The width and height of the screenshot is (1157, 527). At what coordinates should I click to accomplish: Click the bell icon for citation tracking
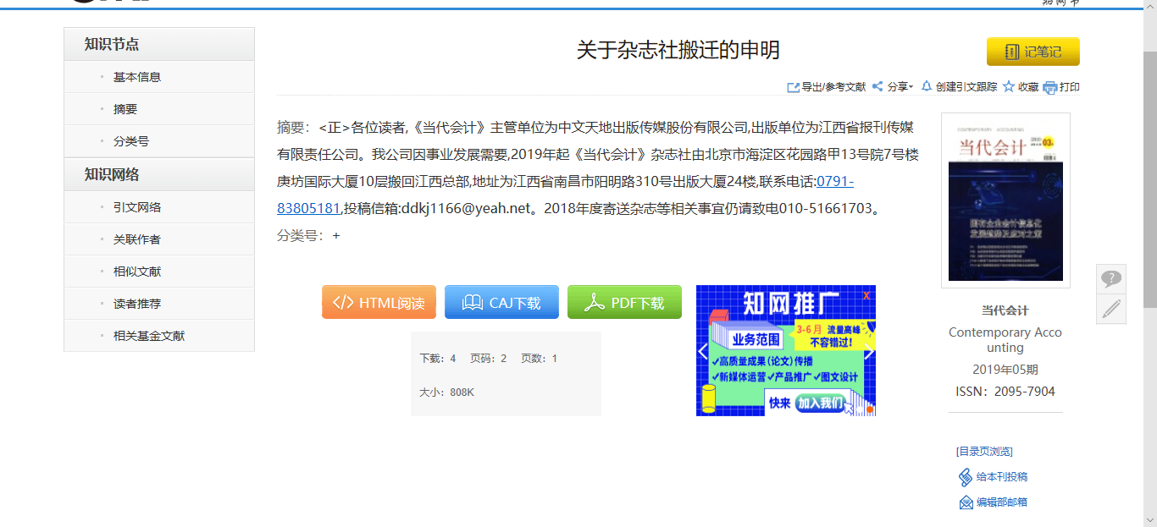point(927,86)
